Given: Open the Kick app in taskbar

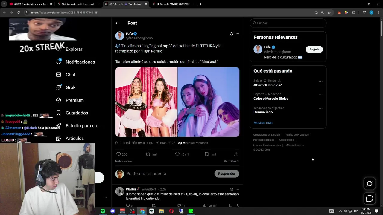Looking at the screenshot, I should (191, 211).
